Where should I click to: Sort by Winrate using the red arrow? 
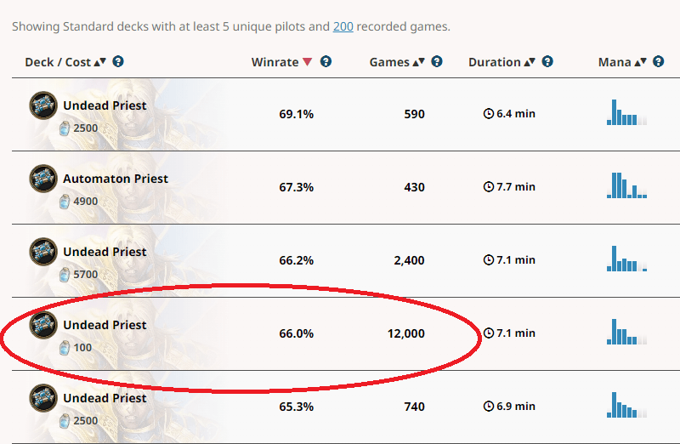pos(308,62)
